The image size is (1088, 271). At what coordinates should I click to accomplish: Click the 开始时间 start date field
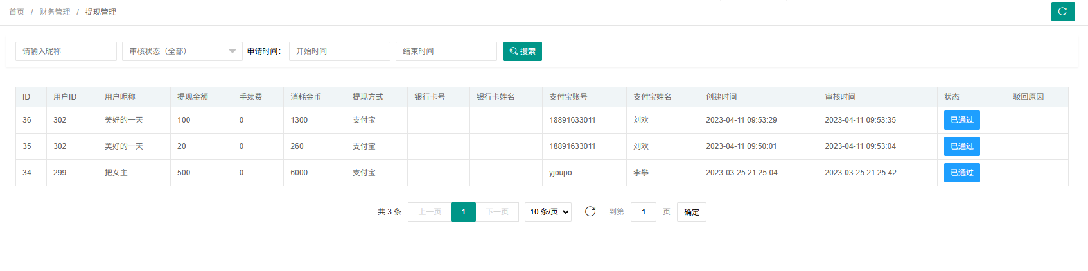coord(339,51)
